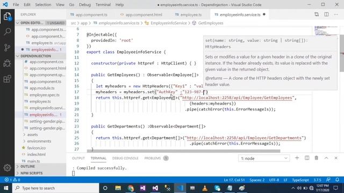Open File Explorer from taskbar
This screenshot has height=193, width=344.
pyautogui.click(x=118, y=188)
